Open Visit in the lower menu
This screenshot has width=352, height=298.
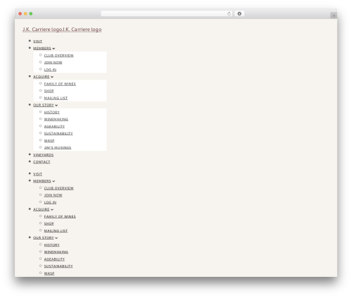(x=37, y=174)
